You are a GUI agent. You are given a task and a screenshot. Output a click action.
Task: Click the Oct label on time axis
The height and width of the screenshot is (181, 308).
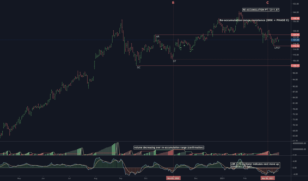coord(145,178)
